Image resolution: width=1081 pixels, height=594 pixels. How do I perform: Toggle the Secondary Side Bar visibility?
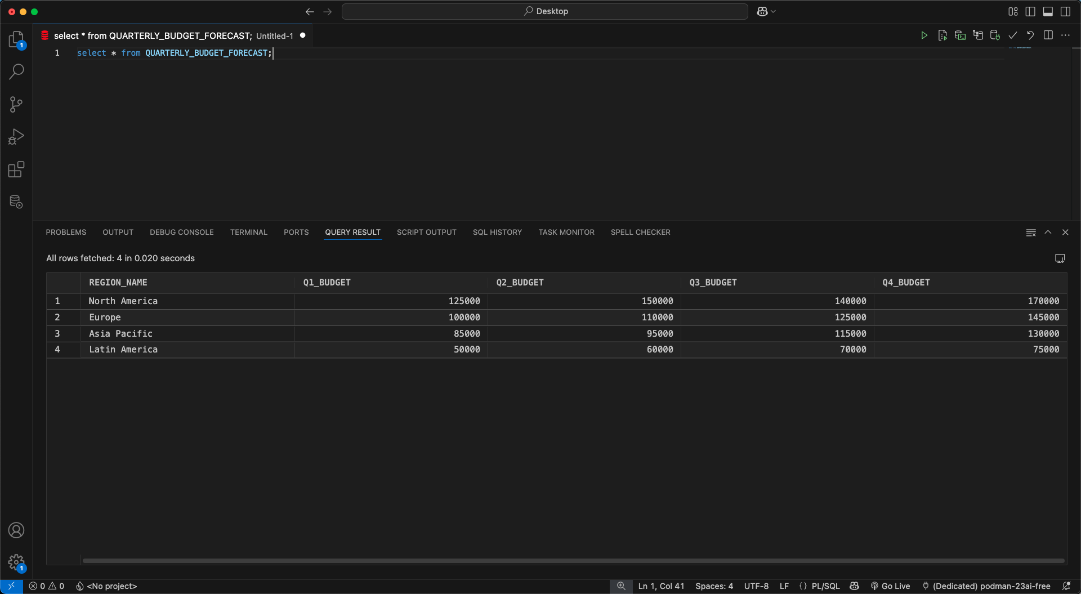coord(1066,11)
